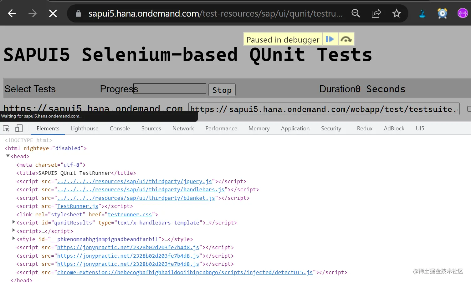Click the browser forward arrow
The image size is (471, 282).
point(33,13)
